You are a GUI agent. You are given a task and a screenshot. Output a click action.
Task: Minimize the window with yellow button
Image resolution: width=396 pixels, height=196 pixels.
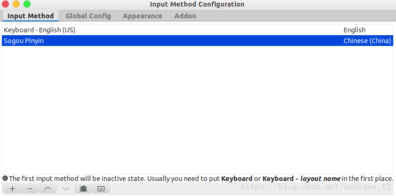[16, 4]
